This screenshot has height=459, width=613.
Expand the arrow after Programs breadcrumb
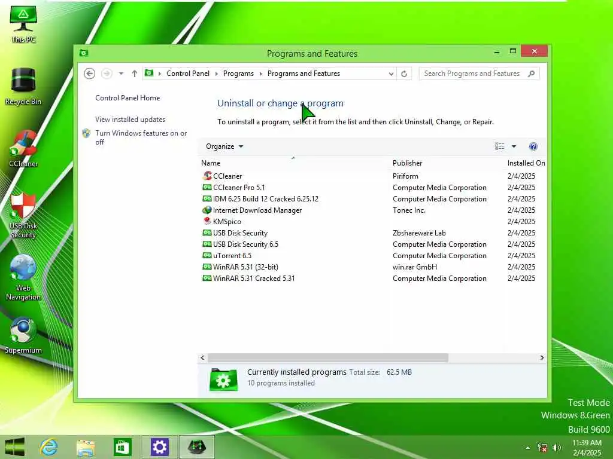[260, 74]
